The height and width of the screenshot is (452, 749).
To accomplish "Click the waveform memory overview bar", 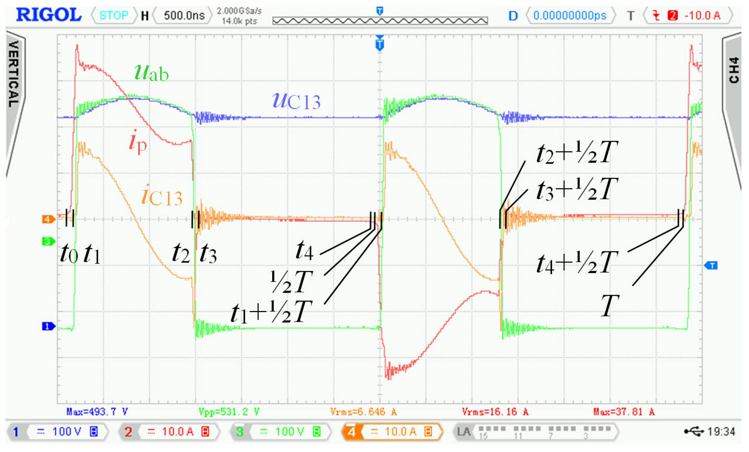I will [380, 21].
